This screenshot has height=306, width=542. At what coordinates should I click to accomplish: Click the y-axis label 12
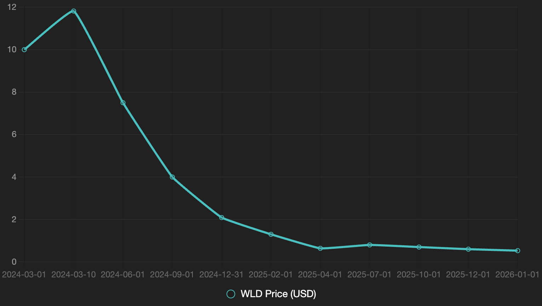(12, 7)
